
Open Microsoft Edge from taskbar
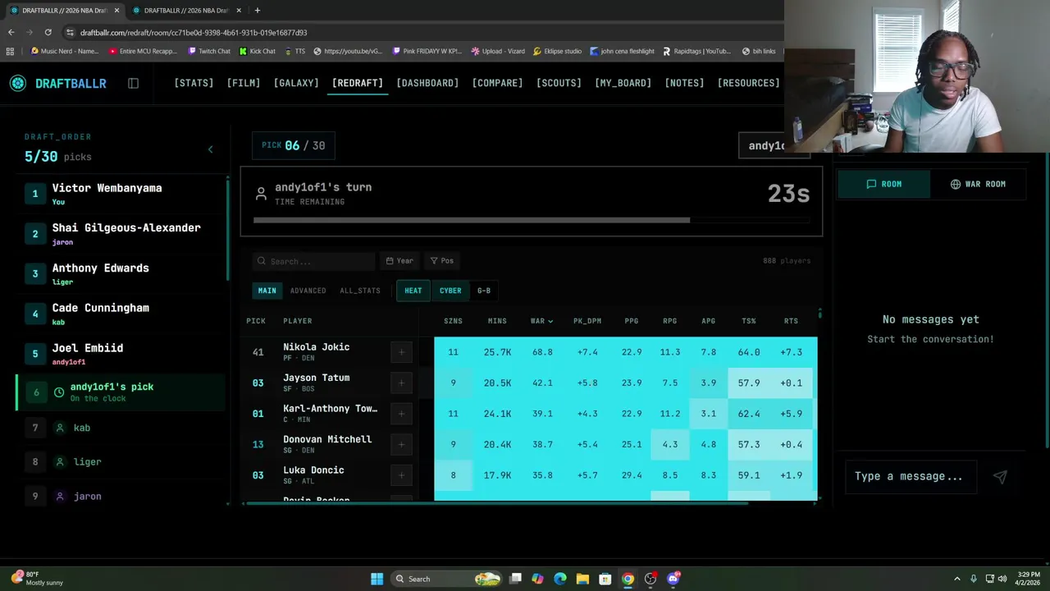(560, 579)
